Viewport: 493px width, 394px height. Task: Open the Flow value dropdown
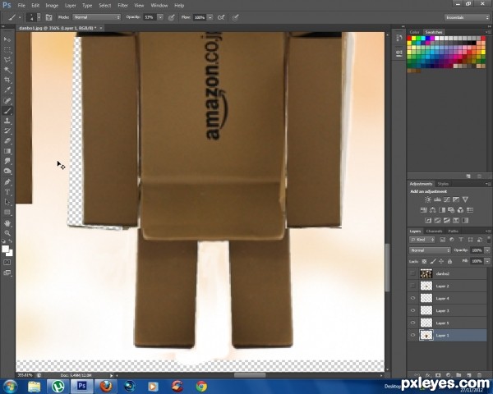click(210, 17)
